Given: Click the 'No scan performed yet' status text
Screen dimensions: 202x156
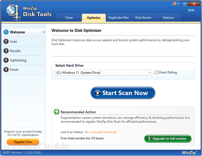Looking at the screenshot, I should click(100, 132).
